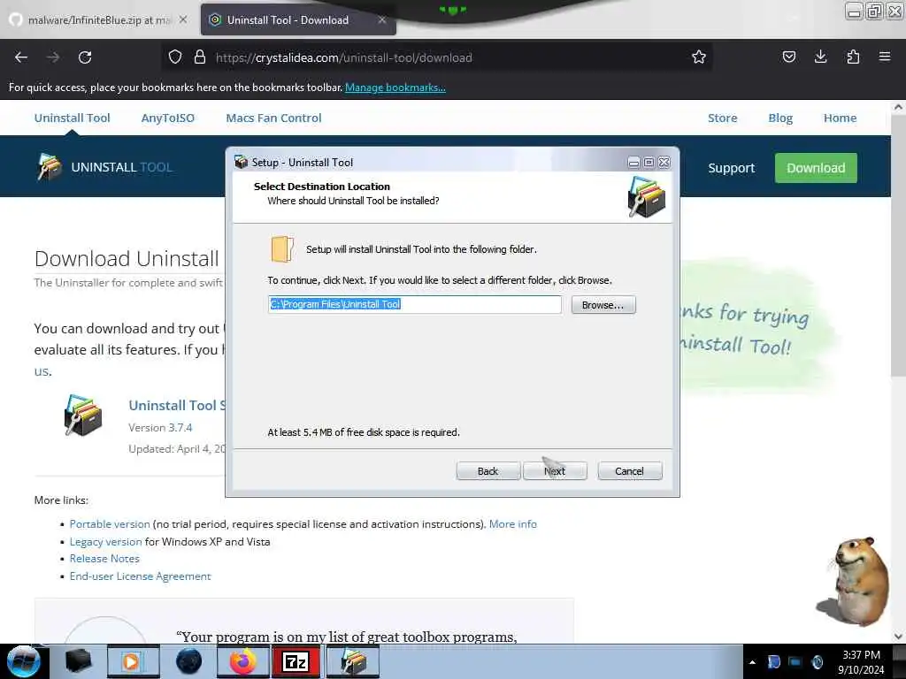This screenshot has width=906, height=679.
Task: Switch to the malware/InfiniteBlue.zip tab
Action: 98,19
